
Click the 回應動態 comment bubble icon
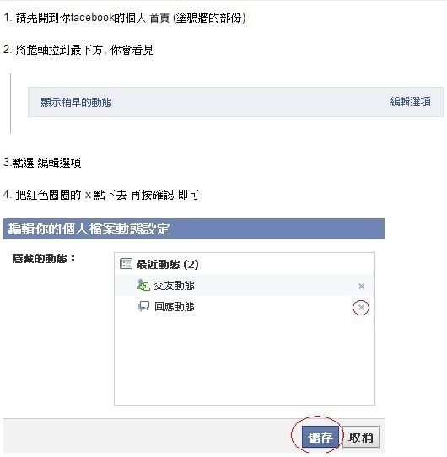(x=143, y=306)
